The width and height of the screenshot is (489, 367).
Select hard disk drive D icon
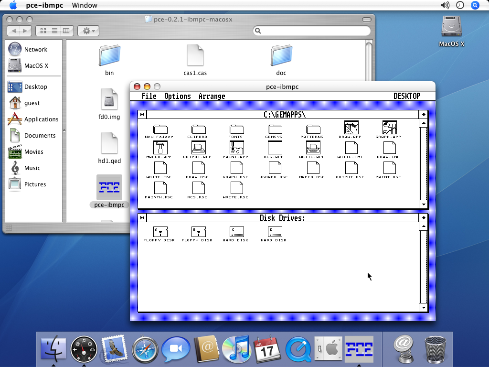(x=275, y=232)
